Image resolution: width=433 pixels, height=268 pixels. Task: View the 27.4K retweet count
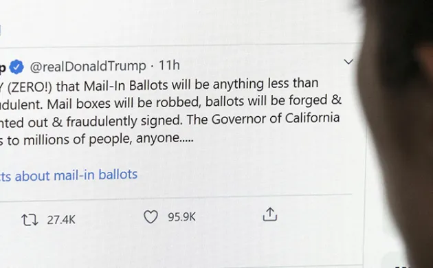point(61,220)
